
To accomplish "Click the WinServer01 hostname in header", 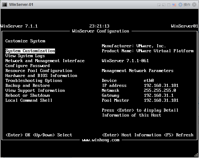I will [x=184, y=26].
